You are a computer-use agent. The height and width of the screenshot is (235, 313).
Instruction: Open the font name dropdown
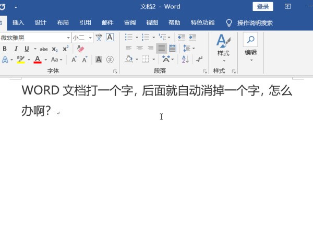[x=68, y=38]
